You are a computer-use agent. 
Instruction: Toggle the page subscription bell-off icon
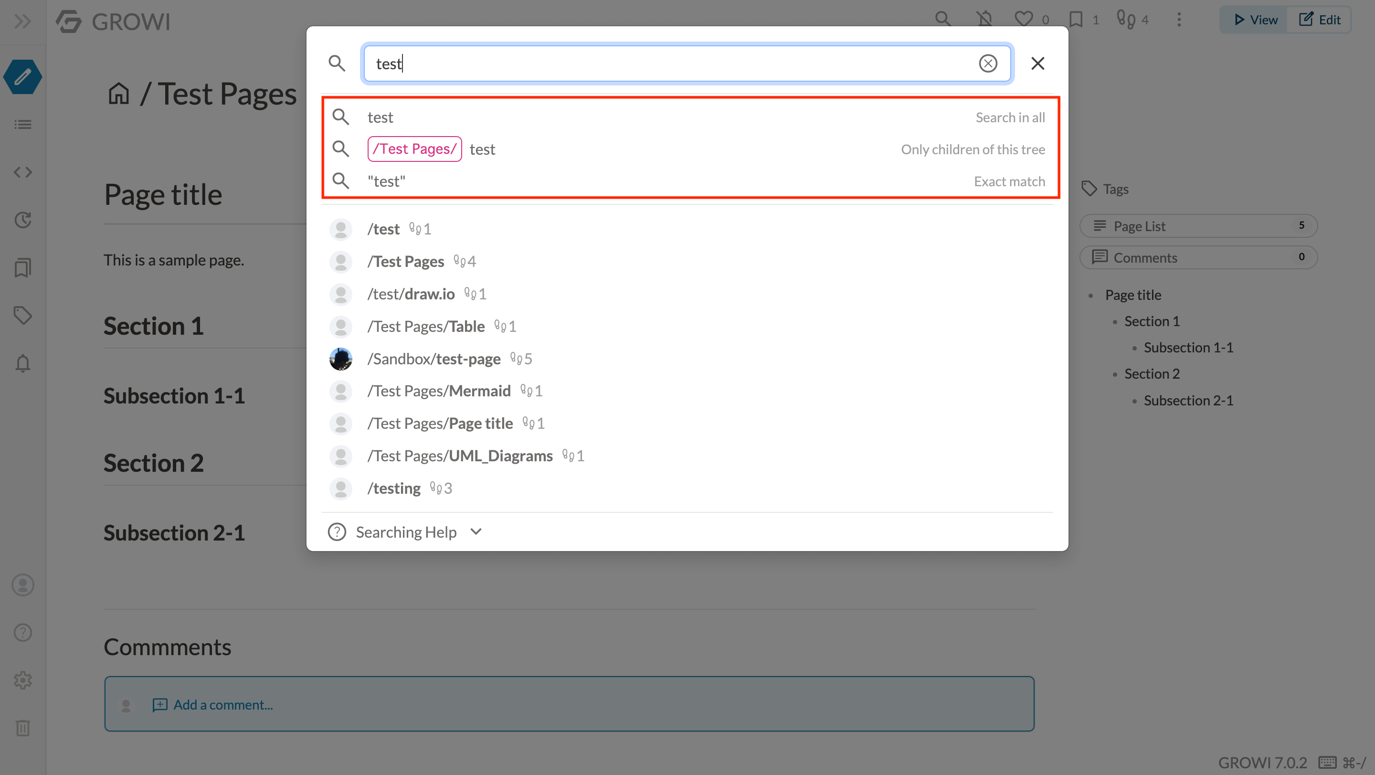tap(984, 20)
